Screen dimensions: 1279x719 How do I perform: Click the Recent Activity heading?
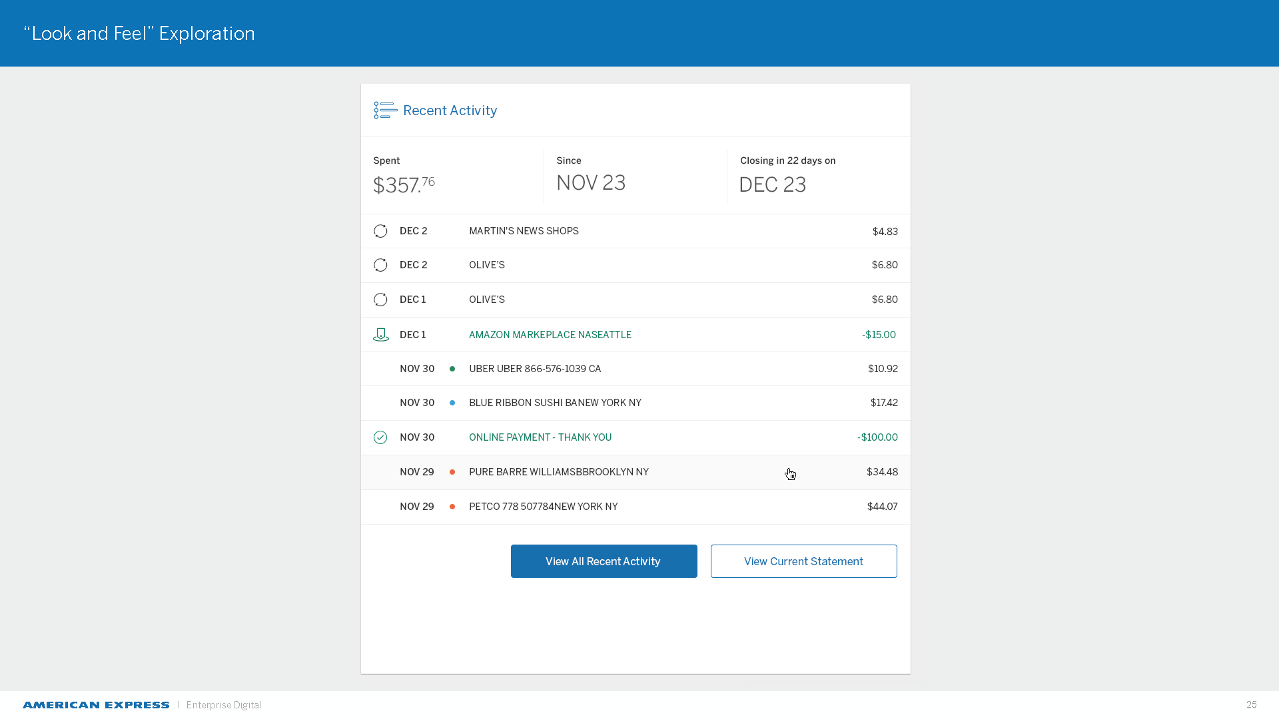pos(450,111)
